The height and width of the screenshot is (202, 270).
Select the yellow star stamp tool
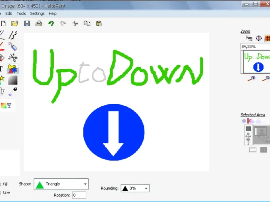tap(2, 80)
